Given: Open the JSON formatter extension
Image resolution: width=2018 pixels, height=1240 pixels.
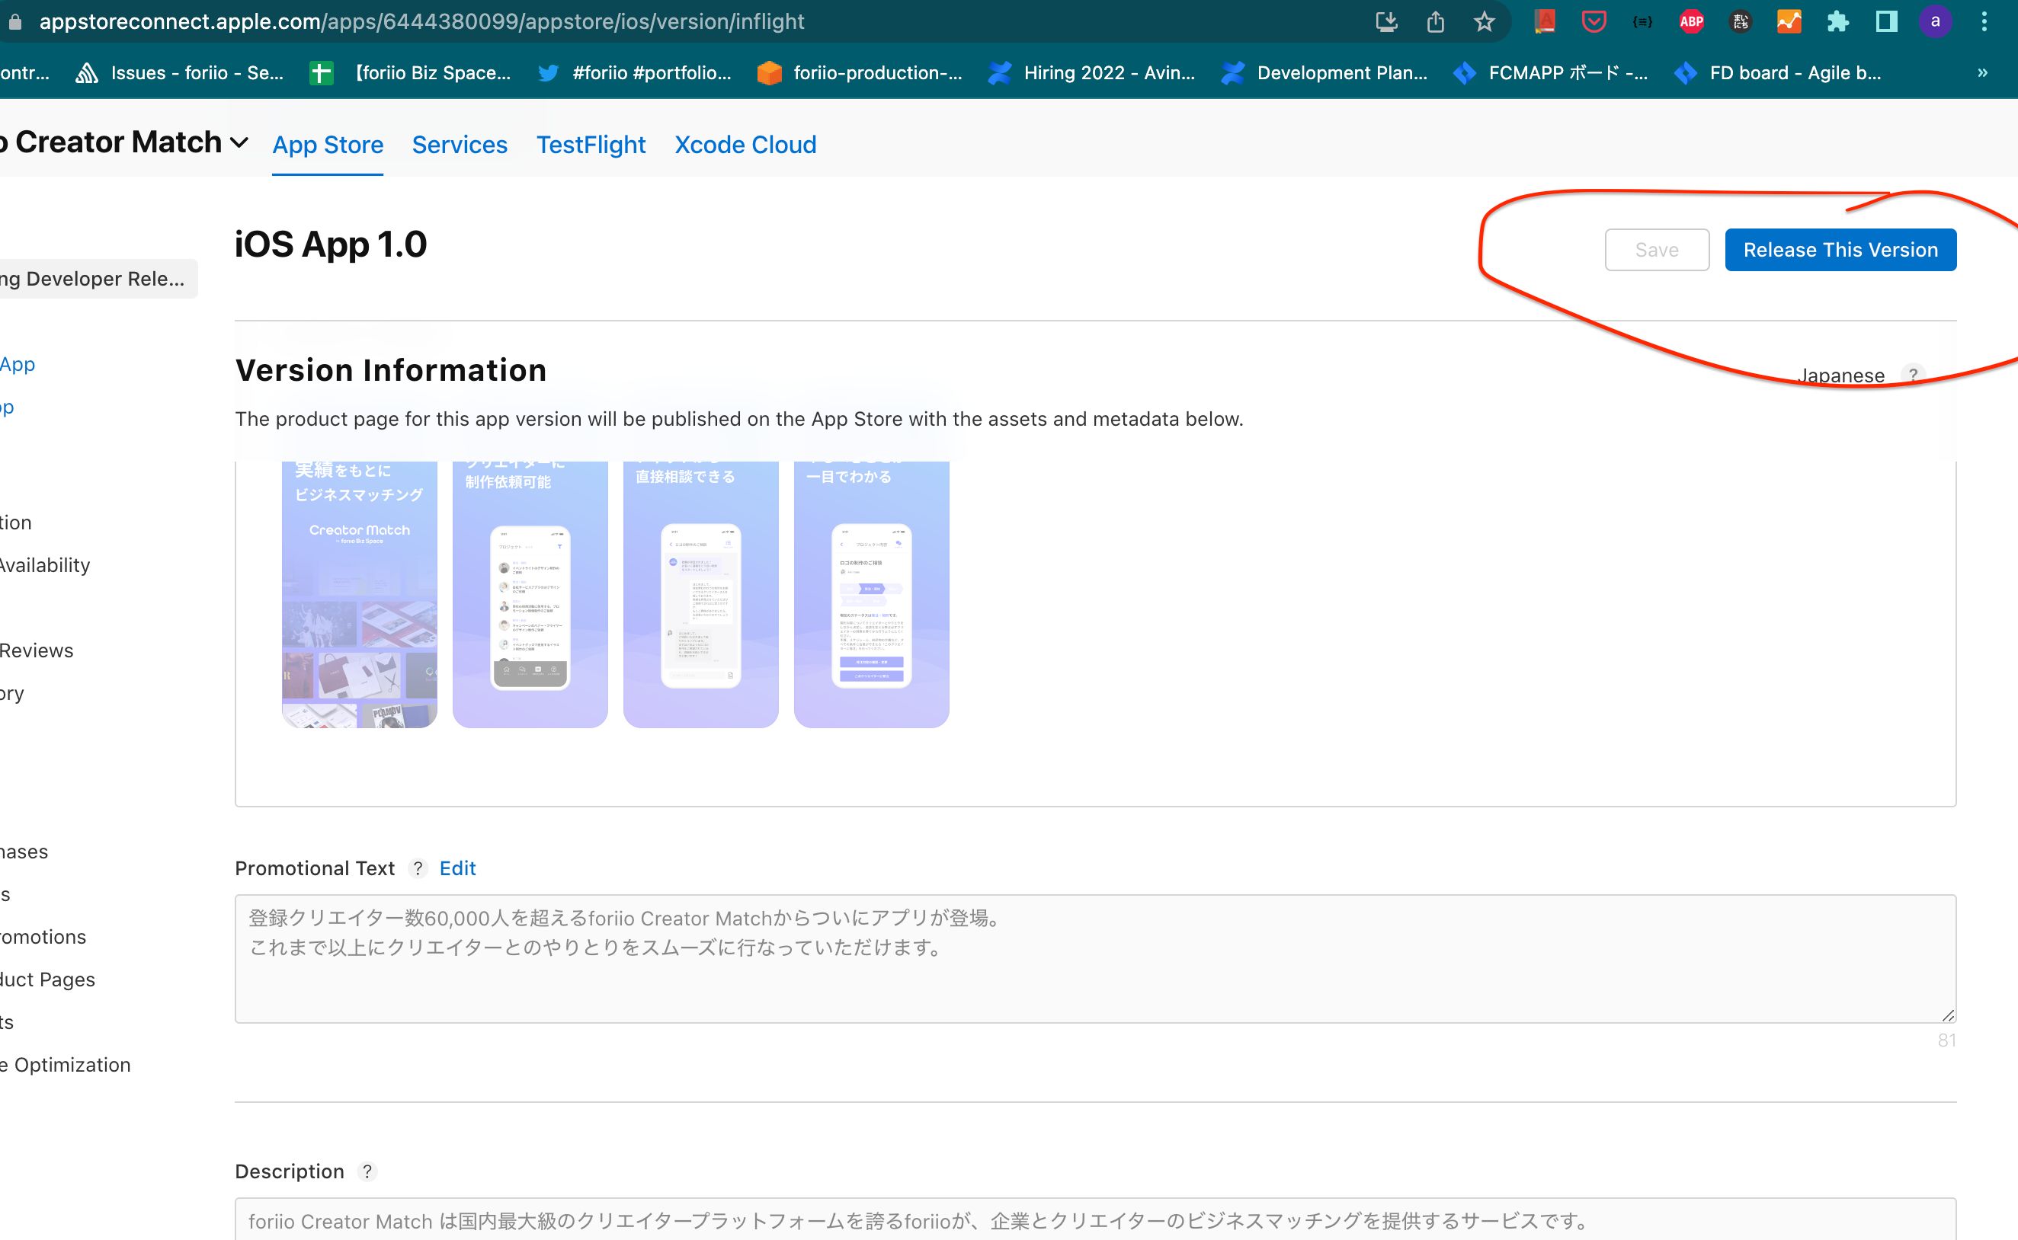Looking at the screenshot, I should pos(1642,22).
